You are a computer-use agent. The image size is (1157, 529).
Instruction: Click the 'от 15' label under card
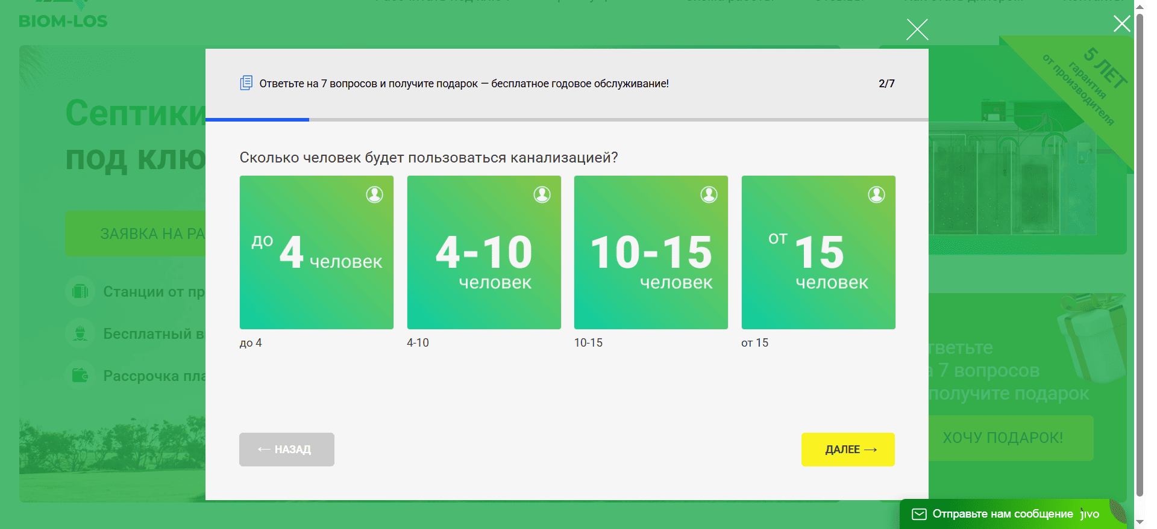click(x=754, y=343)
